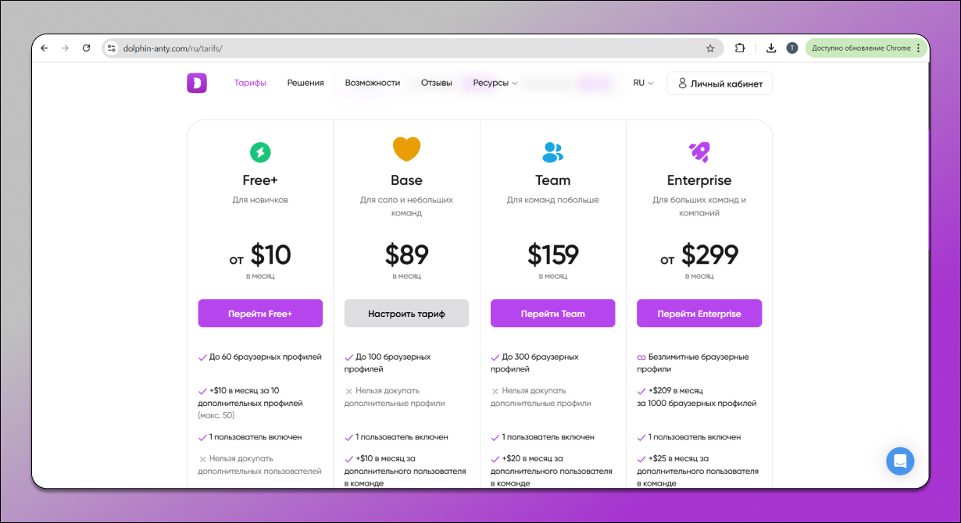Open the Возможности section
Screen dimensions: 961x523
[373, 82]
